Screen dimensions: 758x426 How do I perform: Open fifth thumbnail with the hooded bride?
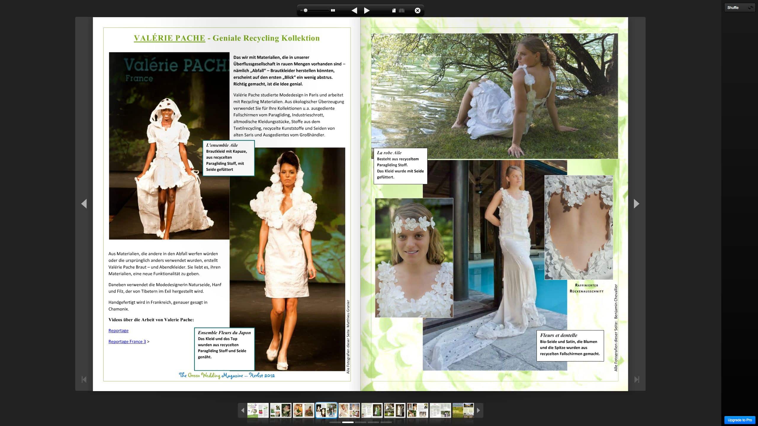(x=349, y=410)
